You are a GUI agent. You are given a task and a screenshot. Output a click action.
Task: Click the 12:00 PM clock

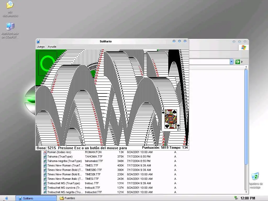(248, 198)
